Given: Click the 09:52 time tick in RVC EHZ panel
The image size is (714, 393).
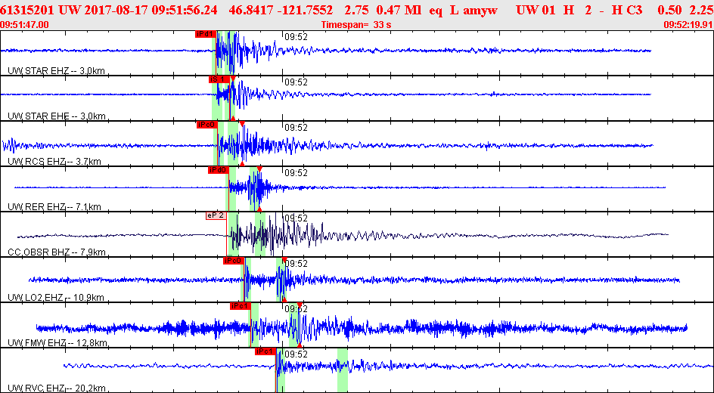Looking at the screenshot, I should tap(296, 354).
